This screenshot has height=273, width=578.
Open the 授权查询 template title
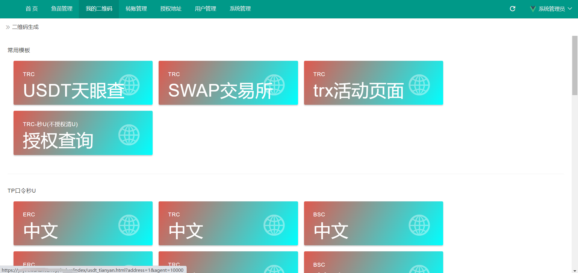(x=58, y=141)
